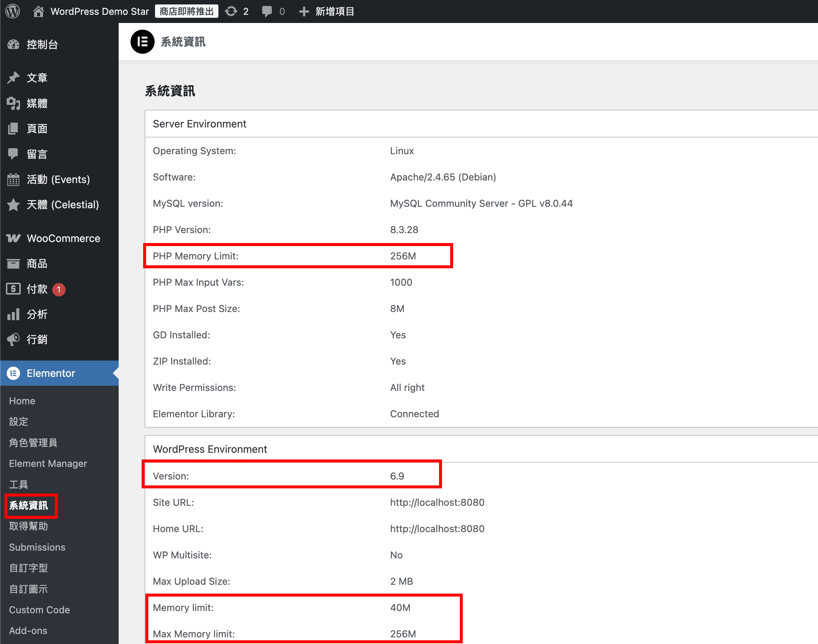Open the 系統資訊 submenu item
Image resolution: width=818 pixels, height=644 pixels.
(29, 505)
